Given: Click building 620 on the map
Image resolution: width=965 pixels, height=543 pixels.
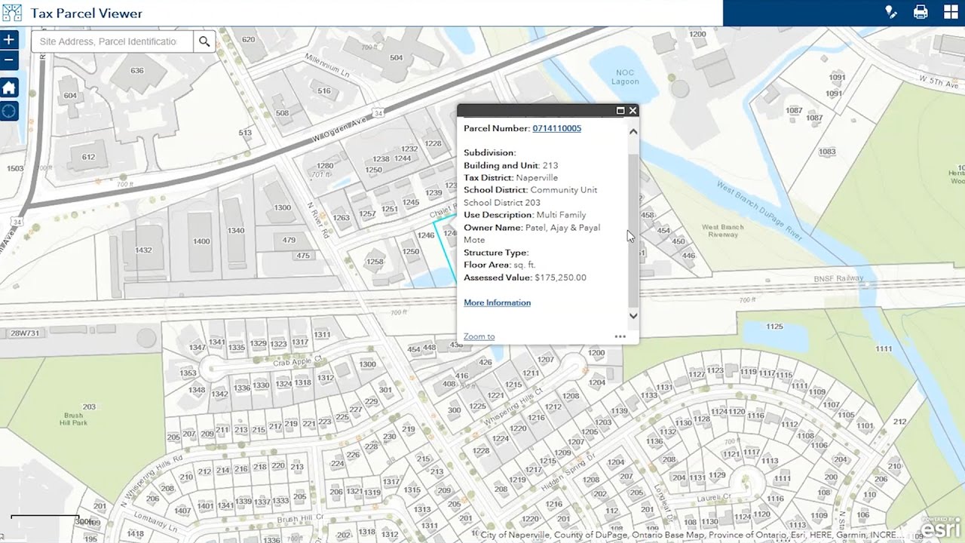Looking at the screenshot, I should [x=248, y=40].
